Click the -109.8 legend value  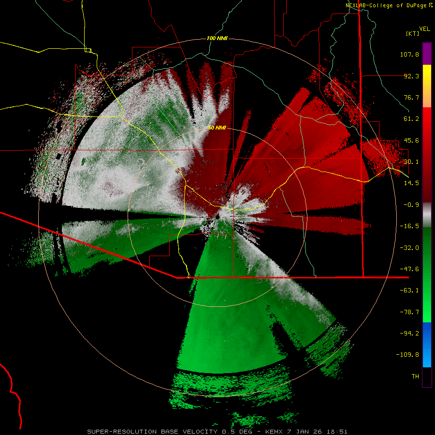(x=407, y=355)
